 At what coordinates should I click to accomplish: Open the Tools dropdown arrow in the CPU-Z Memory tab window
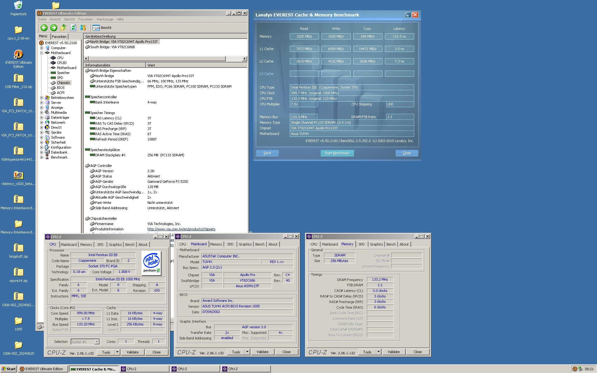[378, 352]
